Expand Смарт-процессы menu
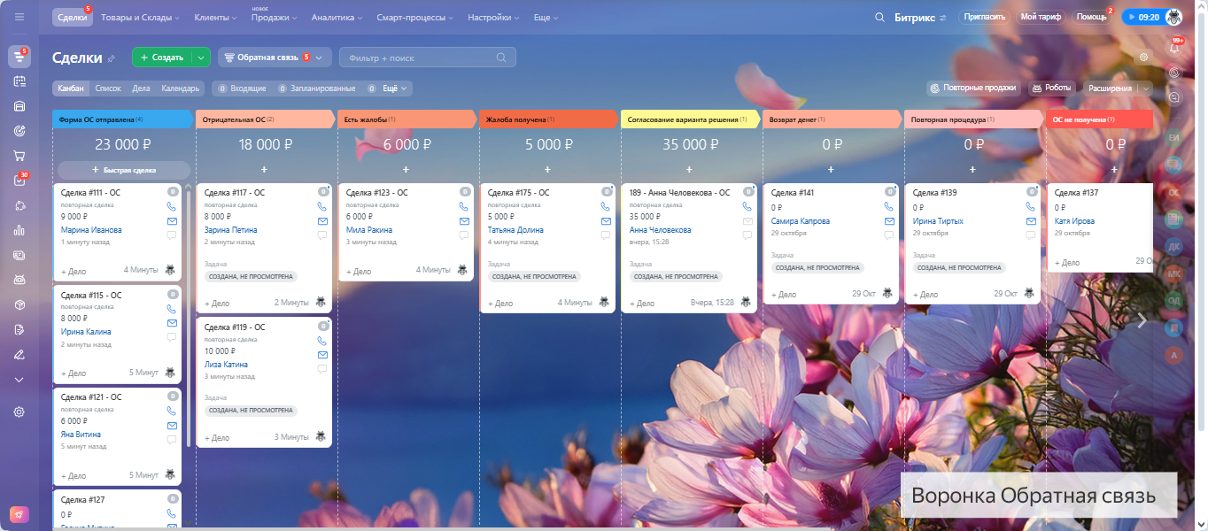 click(x=414, y=18)
